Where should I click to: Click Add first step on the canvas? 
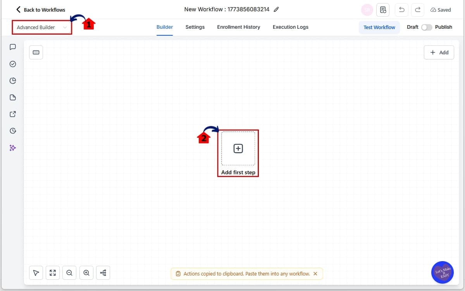(238, 148)
